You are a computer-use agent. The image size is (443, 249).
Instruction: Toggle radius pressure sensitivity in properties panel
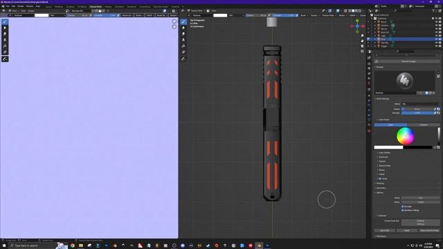[435, 109]
